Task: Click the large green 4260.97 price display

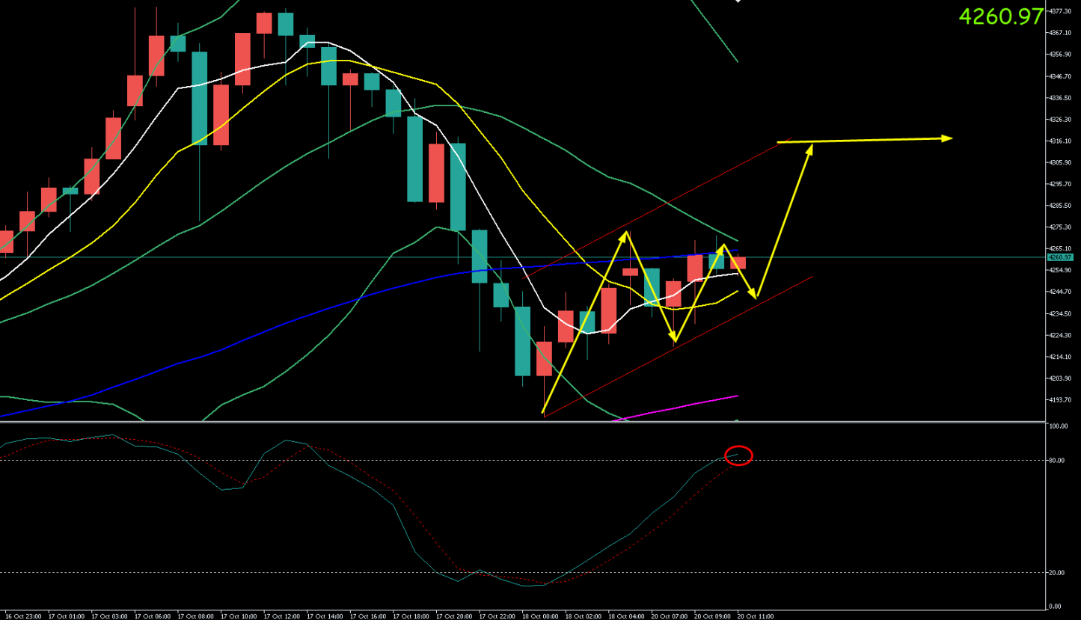Action: [1000, 16]
